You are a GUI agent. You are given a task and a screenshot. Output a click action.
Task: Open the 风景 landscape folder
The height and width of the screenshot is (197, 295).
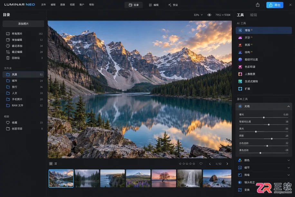point(23,74)
